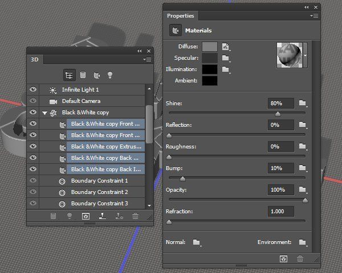Open the Bump texture folder icon

pos(303,168)
